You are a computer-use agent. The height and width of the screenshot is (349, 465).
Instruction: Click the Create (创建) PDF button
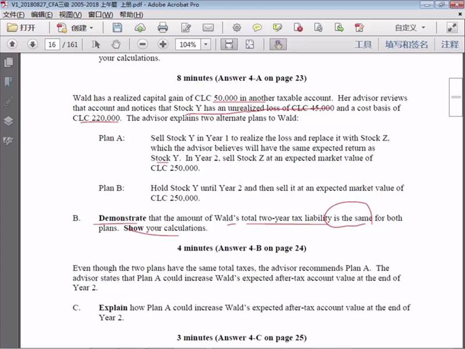click(x=76, y=28)
